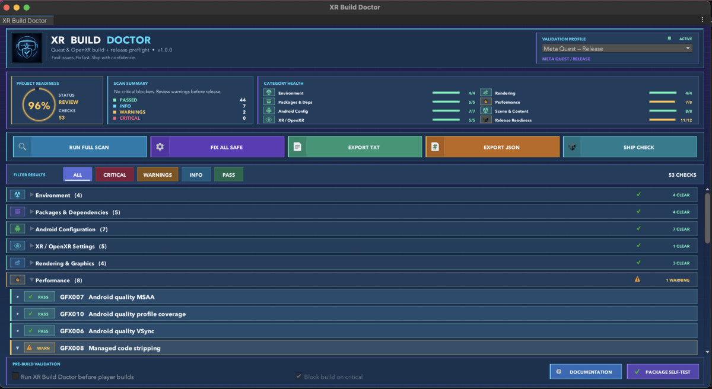The width and height of the screenshot is (712, 389).
Task: Click the 96% project readiness ring
Action: 39,106
